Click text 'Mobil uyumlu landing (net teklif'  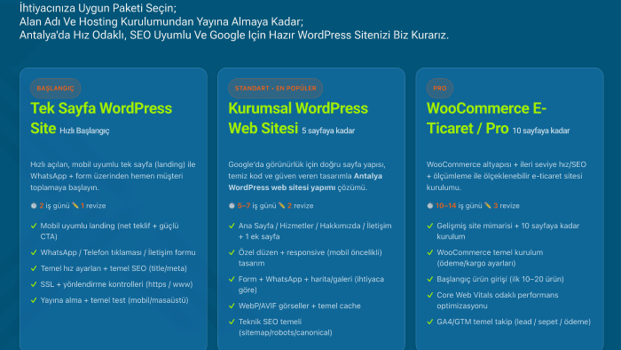coord(109,231)
